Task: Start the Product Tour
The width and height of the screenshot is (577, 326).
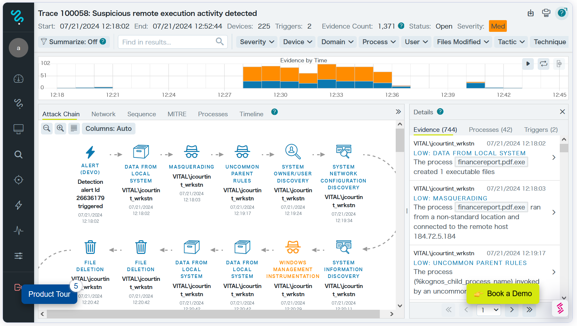Action: (x=49, y=294)
